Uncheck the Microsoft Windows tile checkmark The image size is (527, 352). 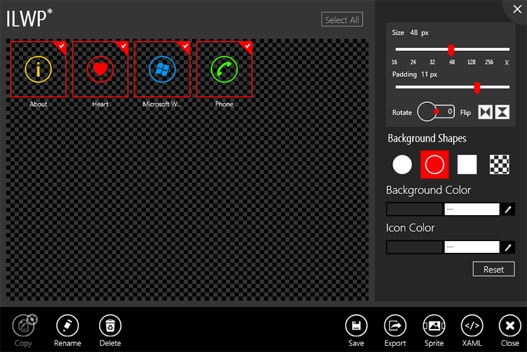point(185,46)
